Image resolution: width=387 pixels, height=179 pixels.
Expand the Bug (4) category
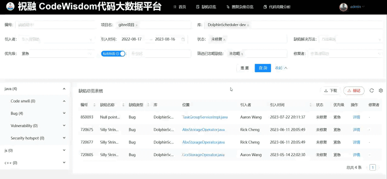[64, 113]
